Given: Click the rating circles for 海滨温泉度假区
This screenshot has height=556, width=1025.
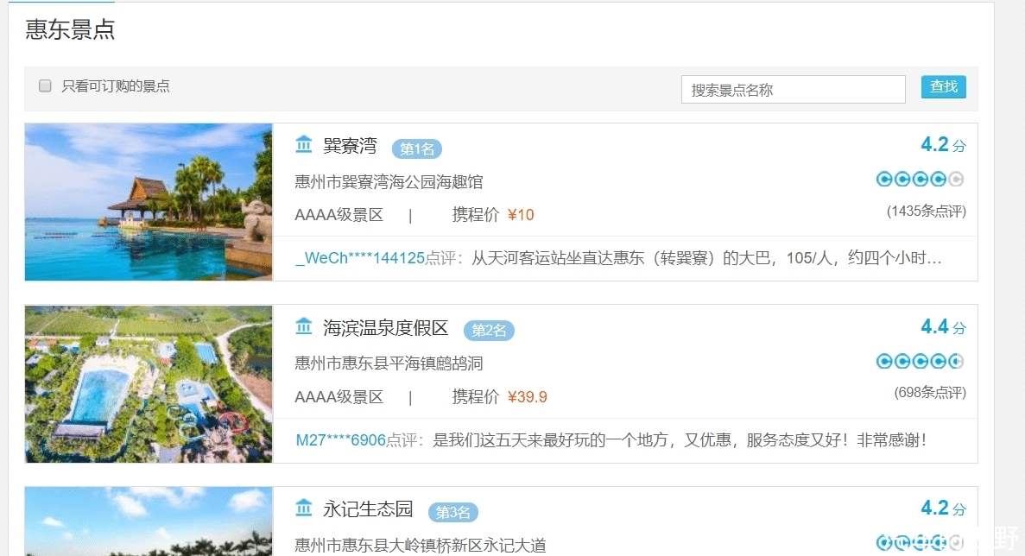Looking at the screenshot, I should (919, 361).
